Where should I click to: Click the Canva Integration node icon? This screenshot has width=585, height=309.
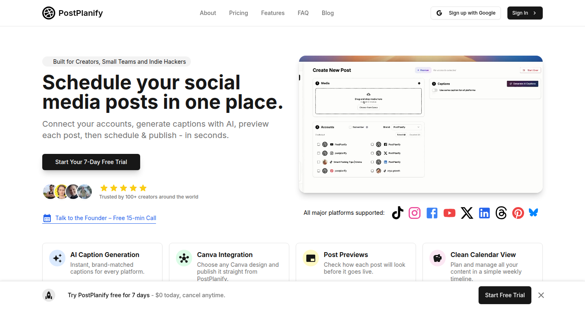(x=184, y=258)
